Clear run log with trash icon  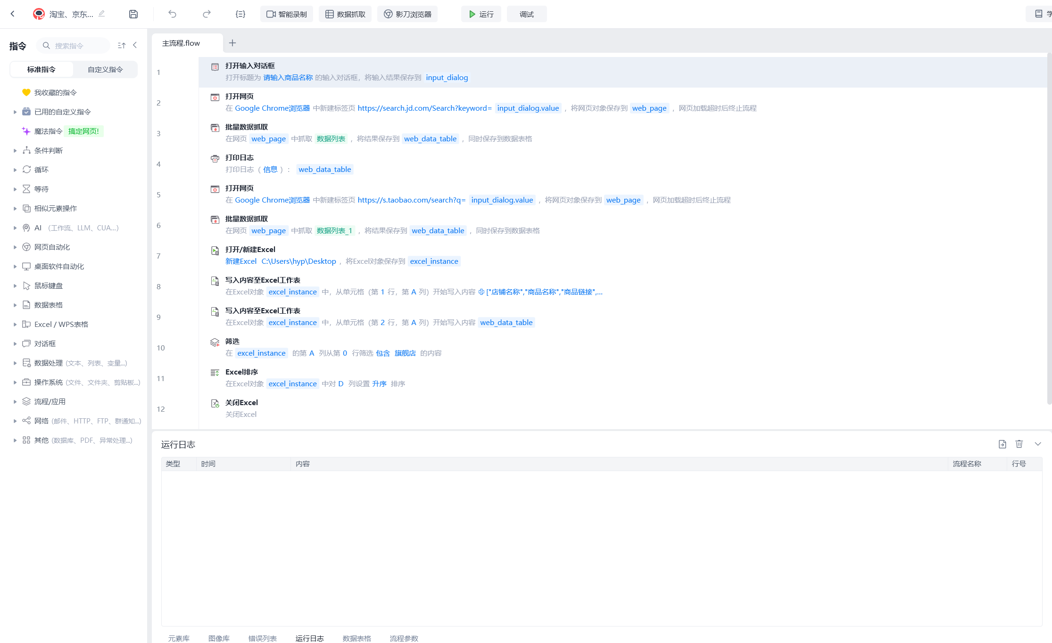pyautogui.click(x=1019, y=444)
